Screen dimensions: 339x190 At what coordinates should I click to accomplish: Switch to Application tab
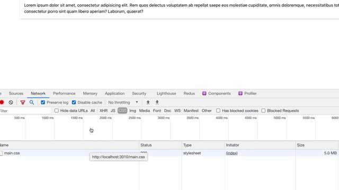tap(114, 93)
